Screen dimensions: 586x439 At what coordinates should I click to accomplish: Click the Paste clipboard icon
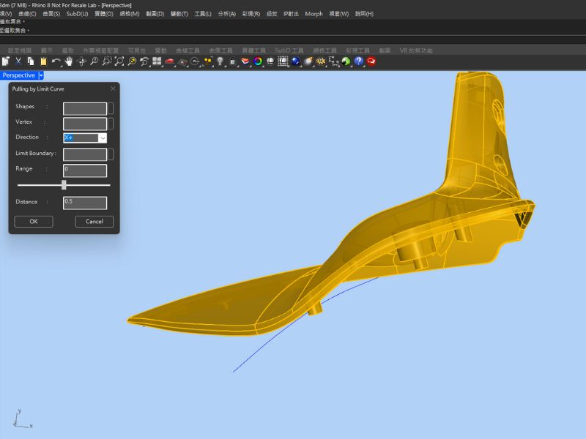pos(43,61)
